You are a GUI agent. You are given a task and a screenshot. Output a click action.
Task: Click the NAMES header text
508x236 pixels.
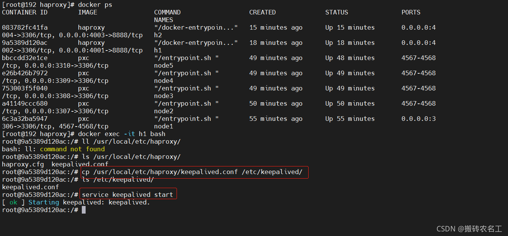164,20
